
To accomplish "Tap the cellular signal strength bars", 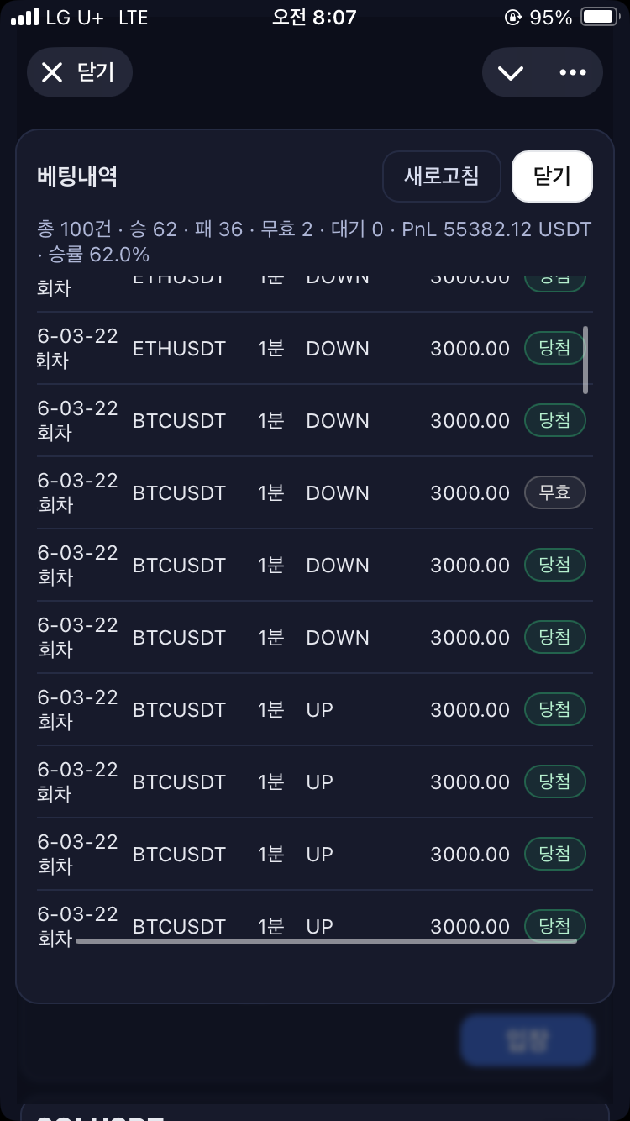I will [x=24, y=18].
